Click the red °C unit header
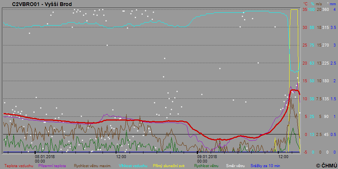Viewport: 338px width, 169px height. [305, 4]
